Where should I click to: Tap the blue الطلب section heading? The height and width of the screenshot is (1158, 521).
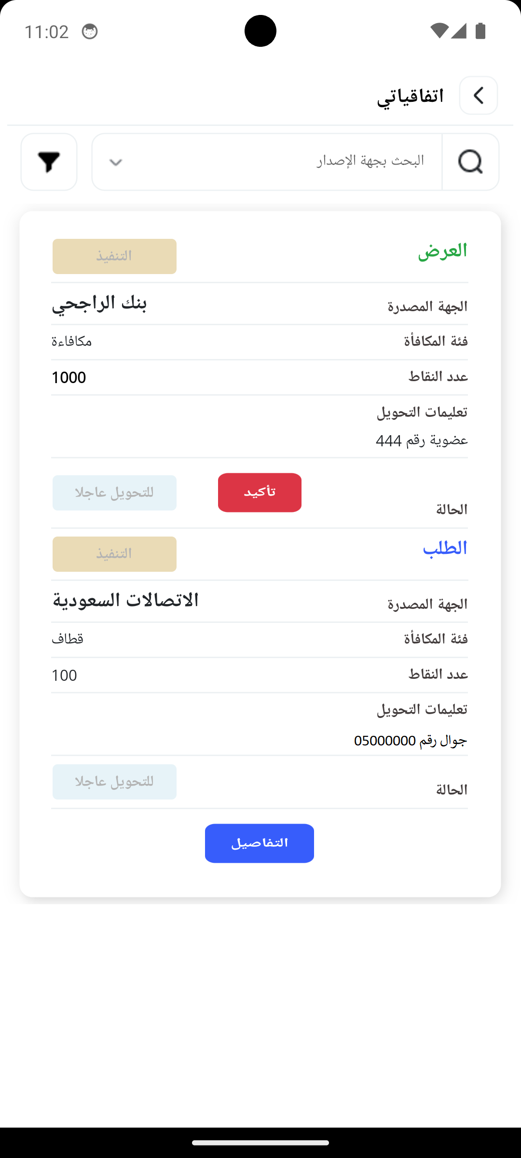tap(445, 549)
